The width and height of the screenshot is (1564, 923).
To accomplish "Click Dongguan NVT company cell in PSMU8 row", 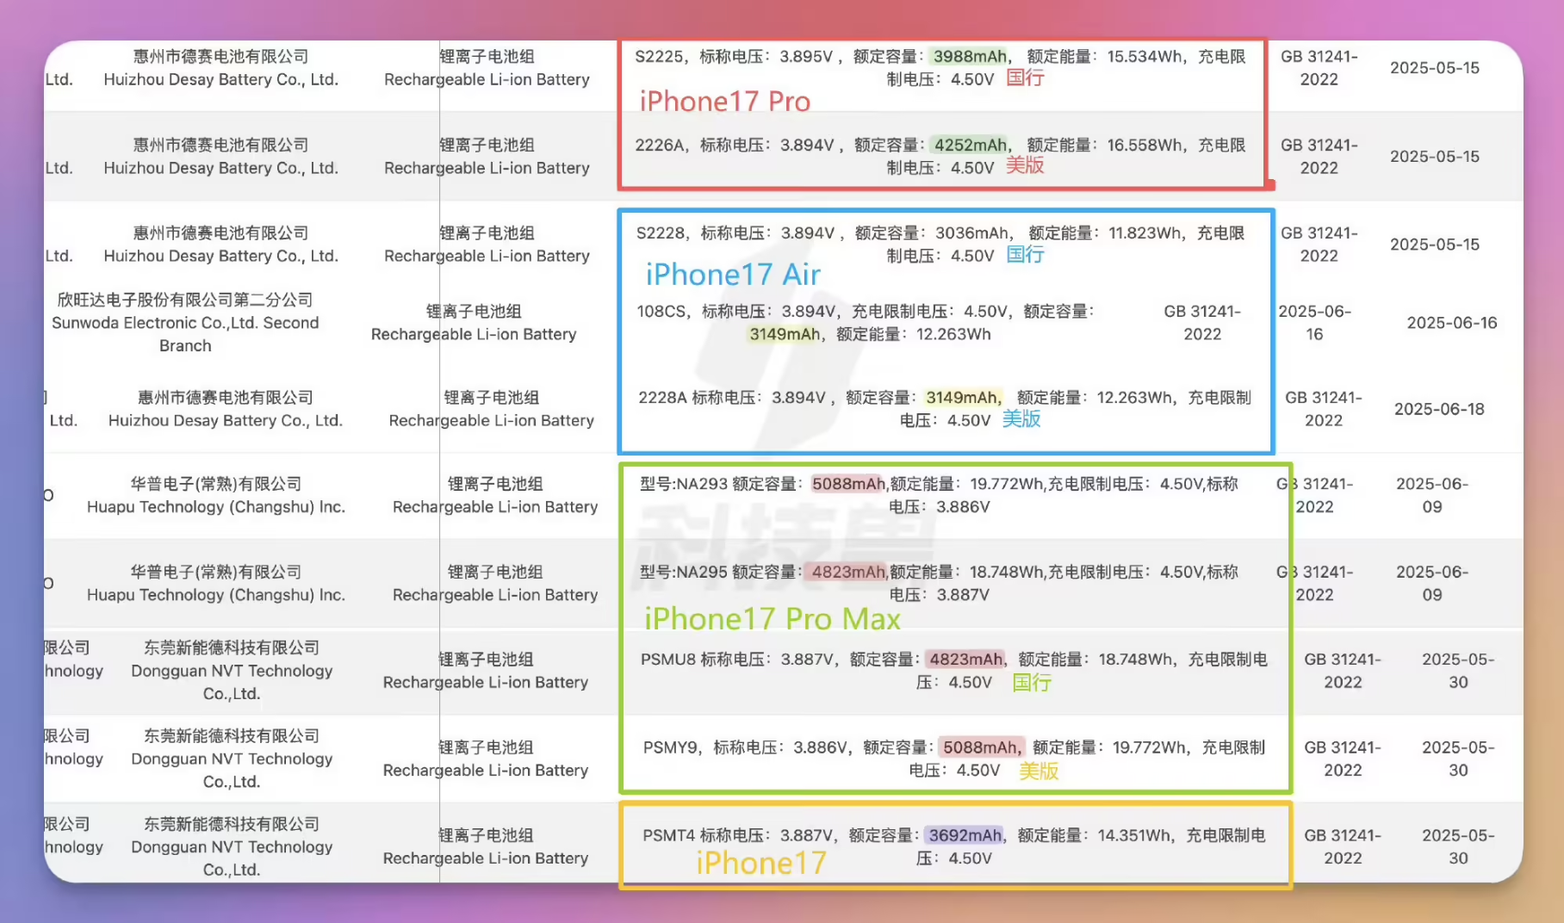I will pyautogui.click(x=232, y=670).
